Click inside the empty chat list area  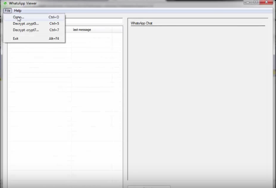coord(65,111)
